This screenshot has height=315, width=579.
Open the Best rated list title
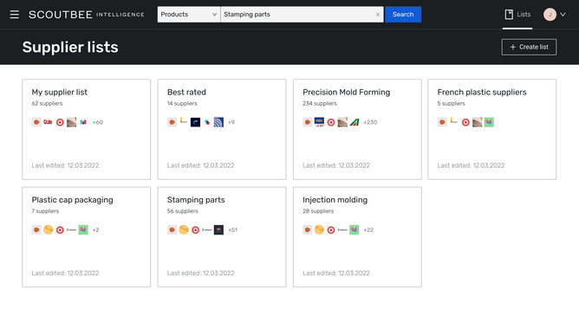coord(186,93)
